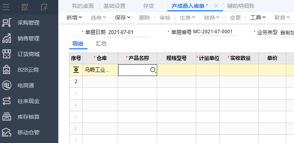Viewport: 294px width, 143px height.
Task: Click the 采购管理 cart icon
Action: click(x=7, y=23)
